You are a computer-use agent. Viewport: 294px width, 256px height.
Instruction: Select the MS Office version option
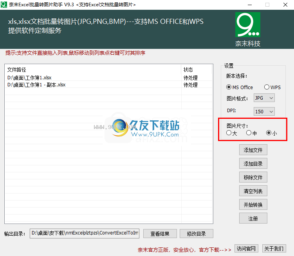(x=240, y=87)
